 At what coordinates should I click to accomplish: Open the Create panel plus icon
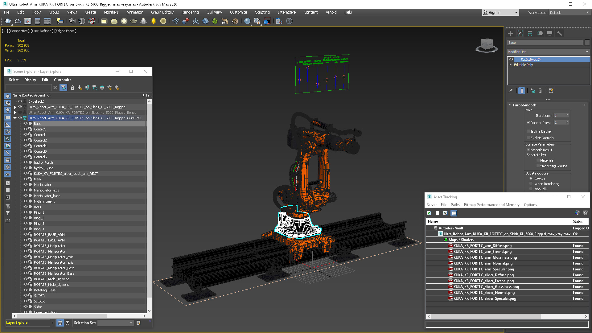[x=510, y=33]
